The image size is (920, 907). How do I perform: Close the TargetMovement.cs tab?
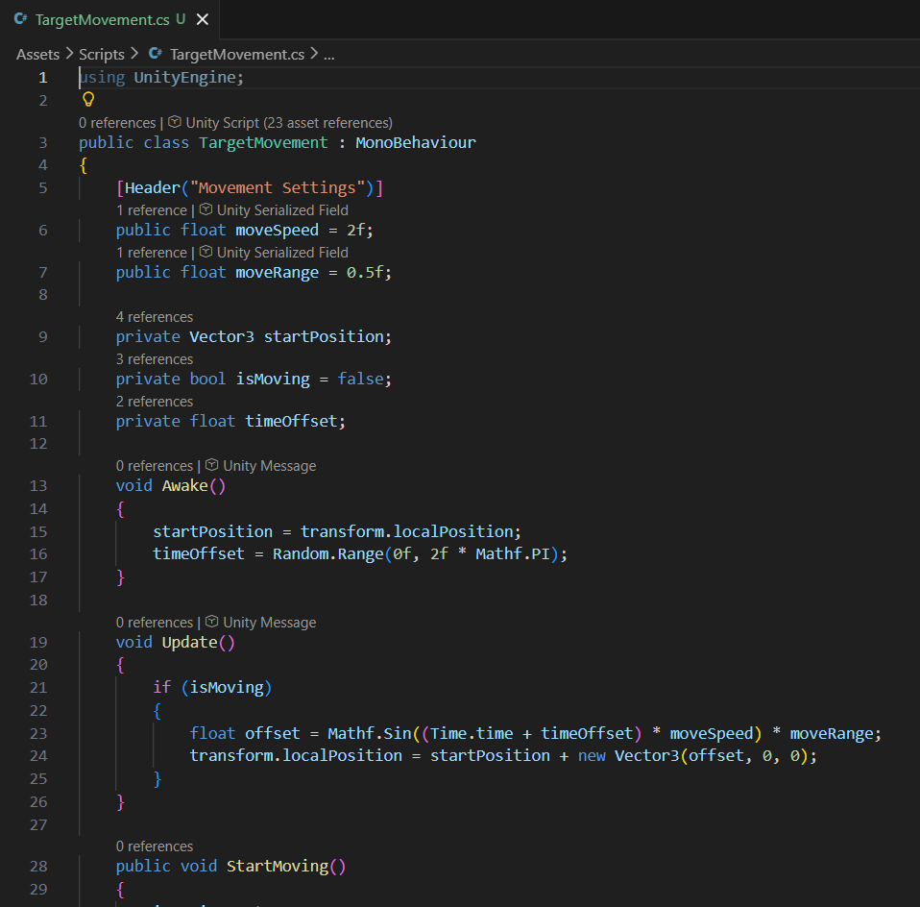click(x=201, y=18)
